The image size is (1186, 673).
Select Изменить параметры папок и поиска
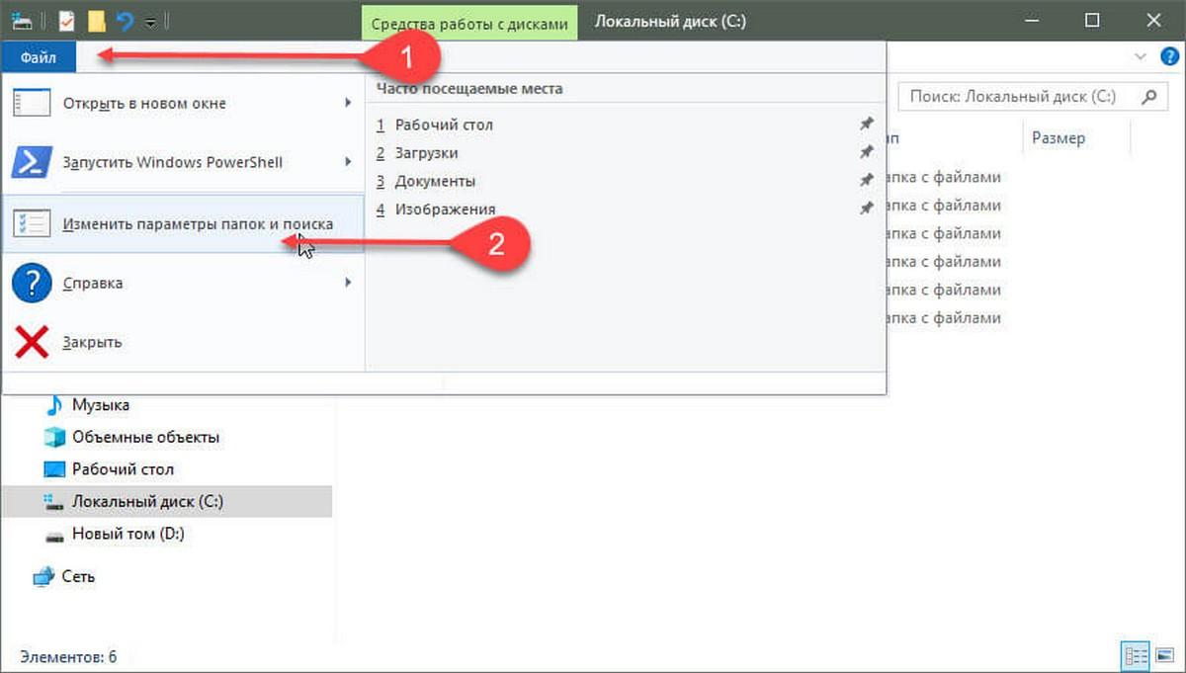(x=183, y=224)
